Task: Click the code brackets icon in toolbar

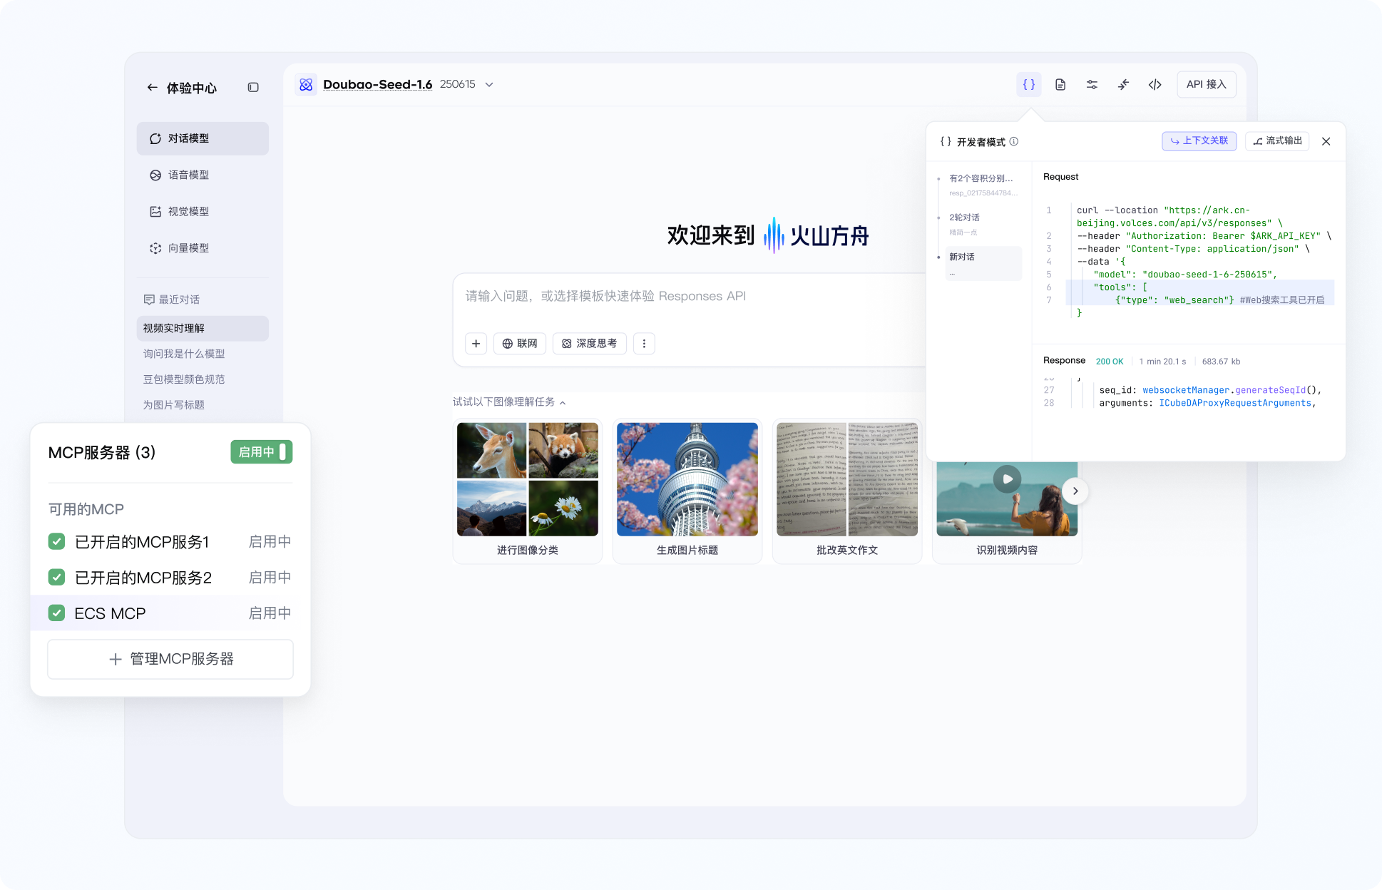Action: tap(1155, 84)
